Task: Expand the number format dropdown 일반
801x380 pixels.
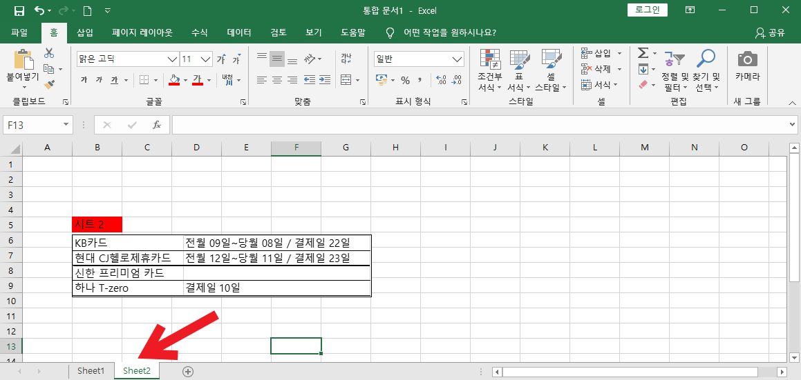Action: [x=458, y=59]
